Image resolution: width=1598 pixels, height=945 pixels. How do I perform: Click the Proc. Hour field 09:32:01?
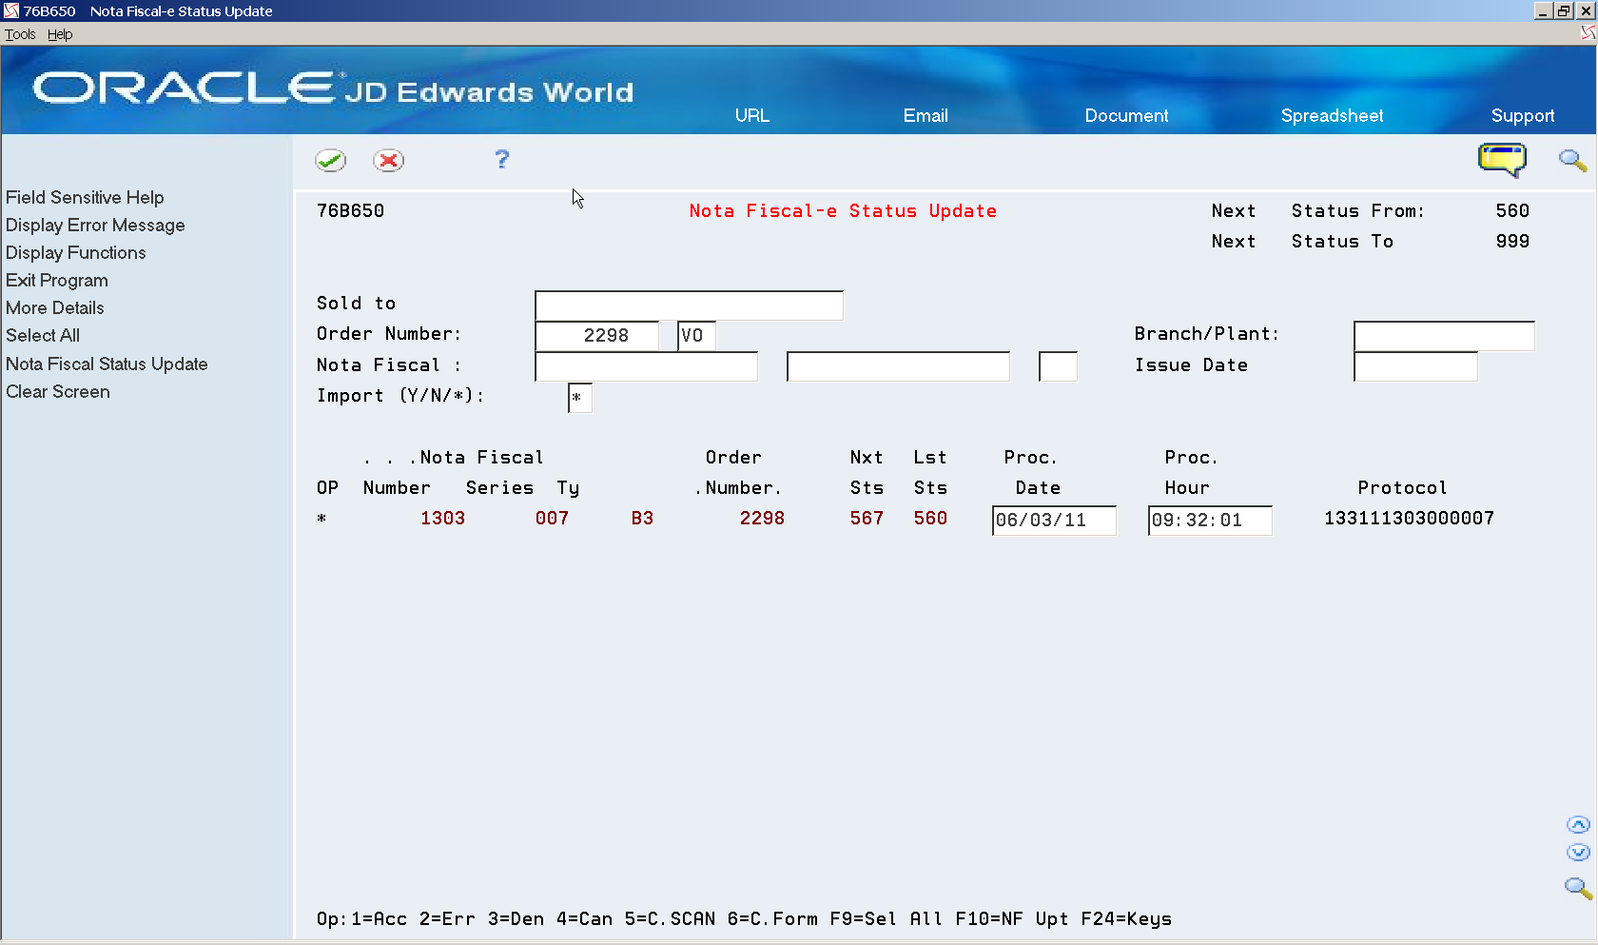click(1210, 521)
